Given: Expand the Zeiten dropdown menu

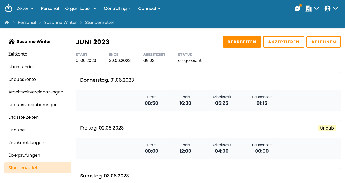Looking at the screenshot, I should [25, 8].
